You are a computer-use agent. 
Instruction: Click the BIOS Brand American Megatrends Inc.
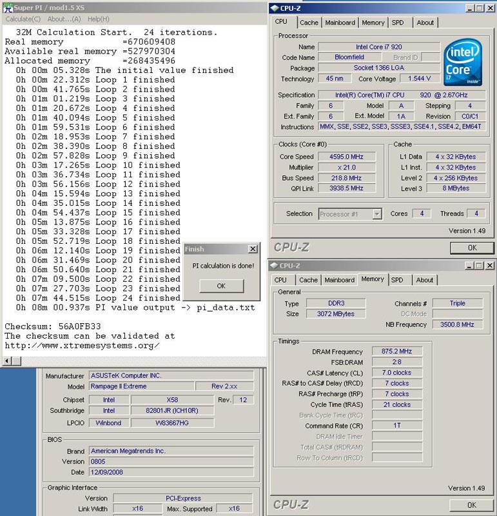click(x=171, y=451)
